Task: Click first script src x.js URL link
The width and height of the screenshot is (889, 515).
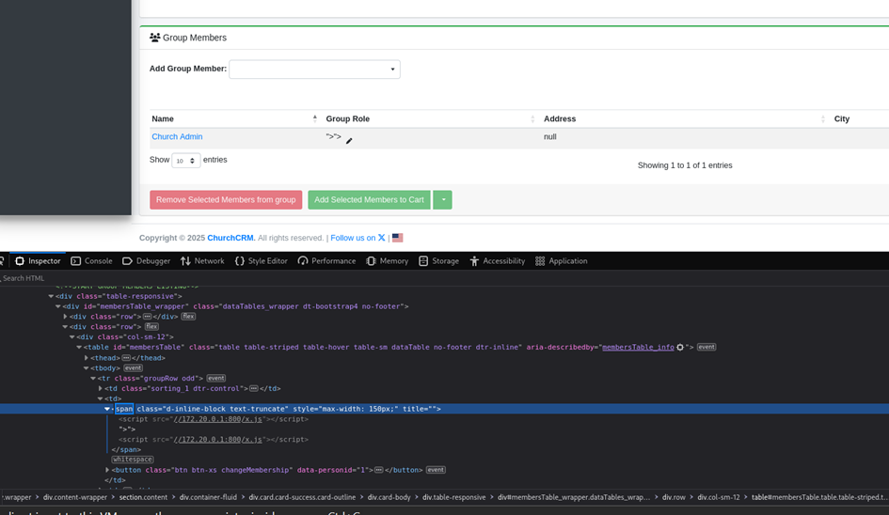Action: click(217, 419)
